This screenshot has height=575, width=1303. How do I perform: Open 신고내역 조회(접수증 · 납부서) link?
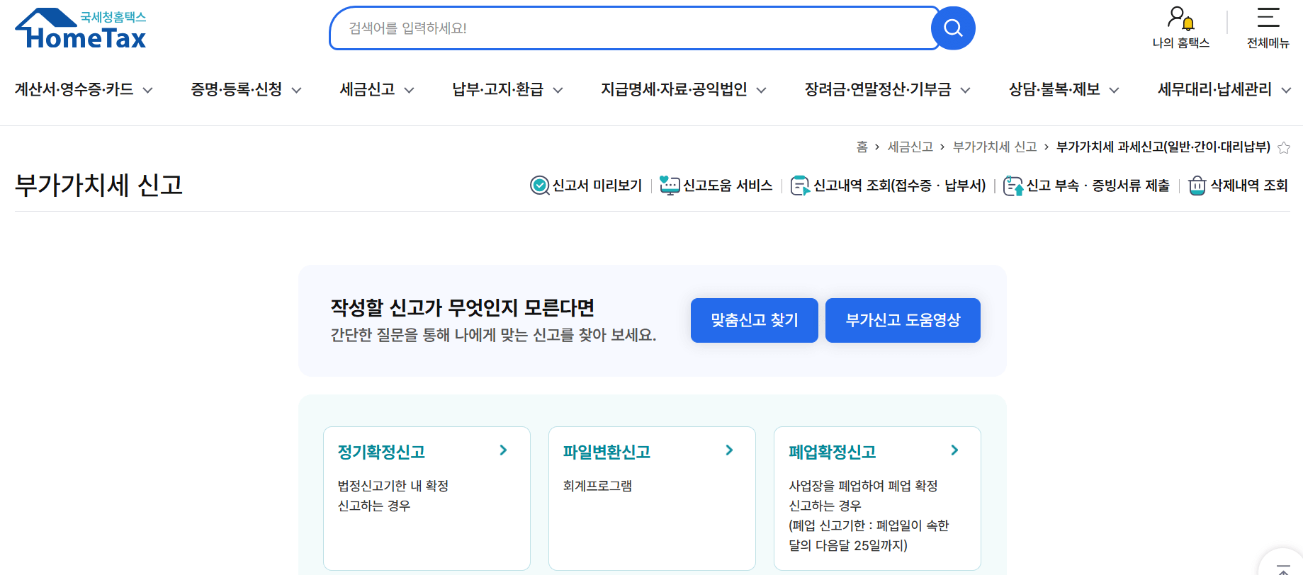coord(899,186)
